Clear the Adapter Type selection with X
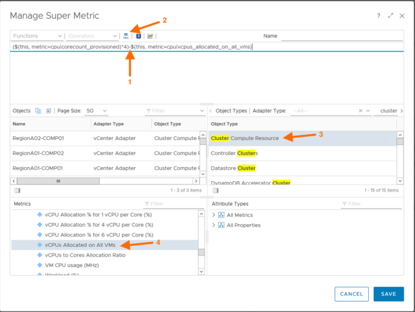 tap(361, 111)
